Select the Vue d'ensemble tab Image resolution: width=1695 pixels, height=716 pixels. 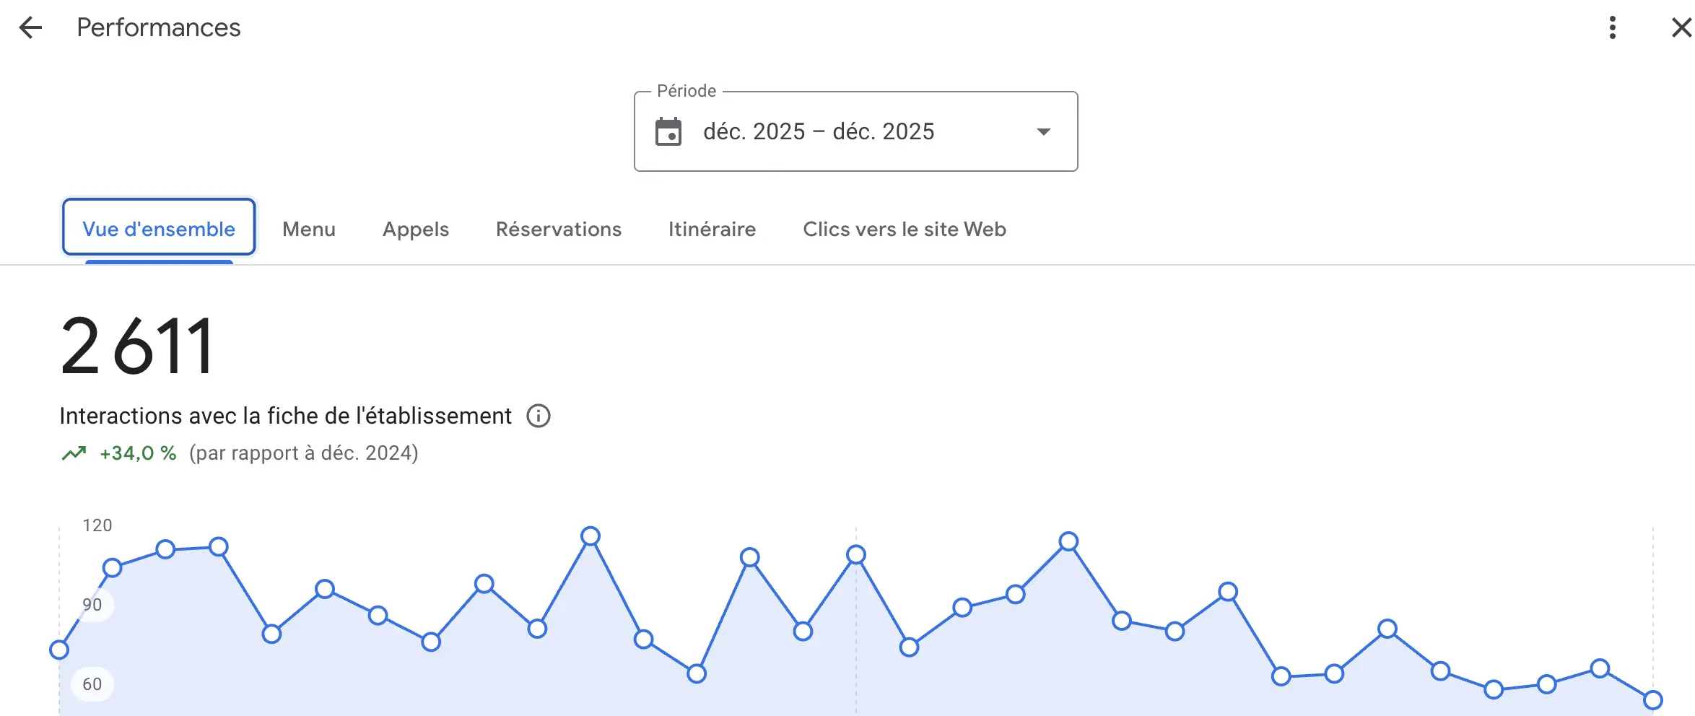(159, 229)
